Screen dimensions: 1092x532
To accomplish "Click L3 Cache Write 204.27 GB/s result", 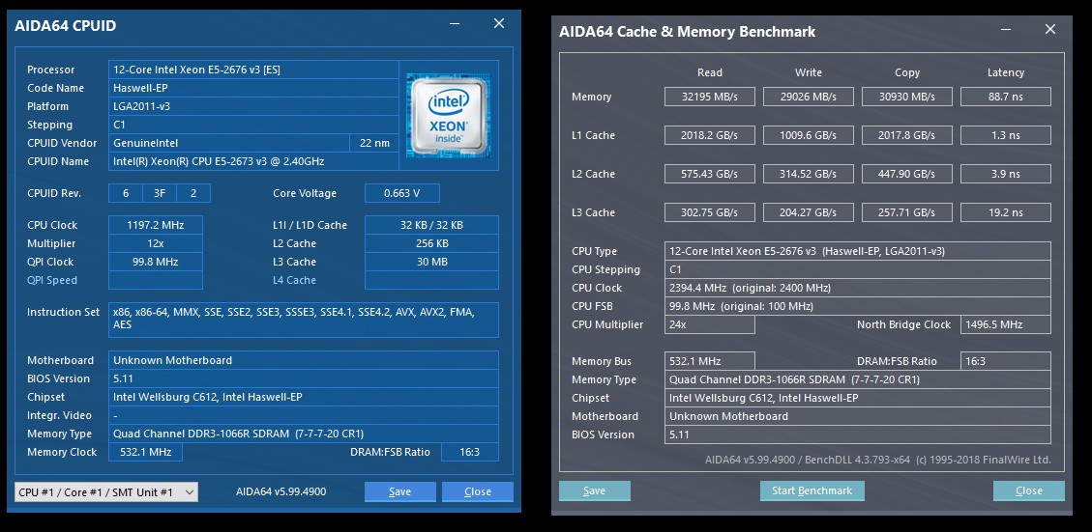I will click(x=809, y=212).
